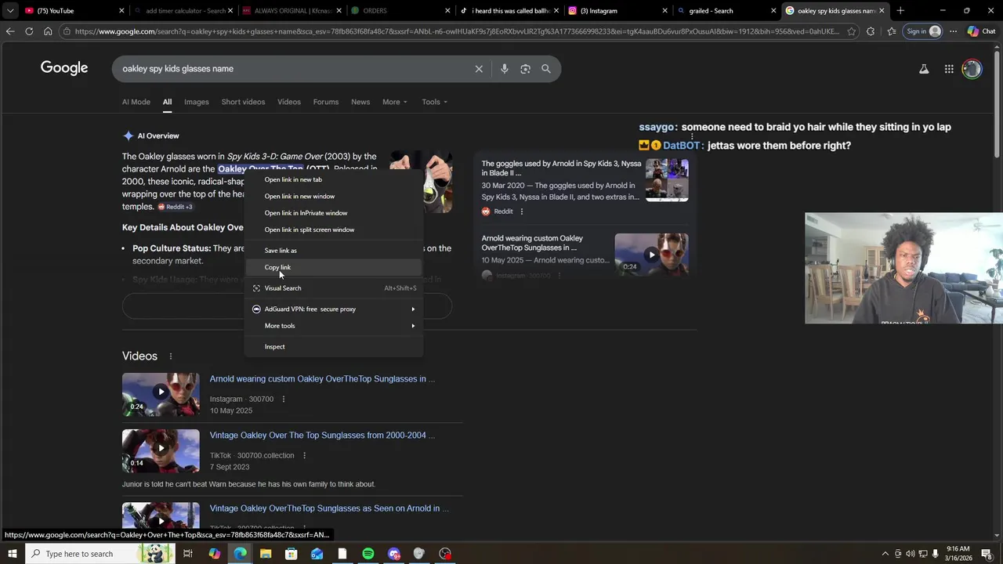Select the News search tab
Image resolution: width=1003 pixels, height=564 pixels.
pos(360,102)
